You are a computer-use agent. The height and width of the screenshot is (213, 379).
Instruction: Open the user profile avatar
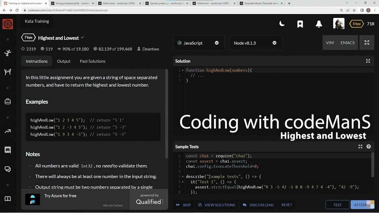click(x=339, y=24)
